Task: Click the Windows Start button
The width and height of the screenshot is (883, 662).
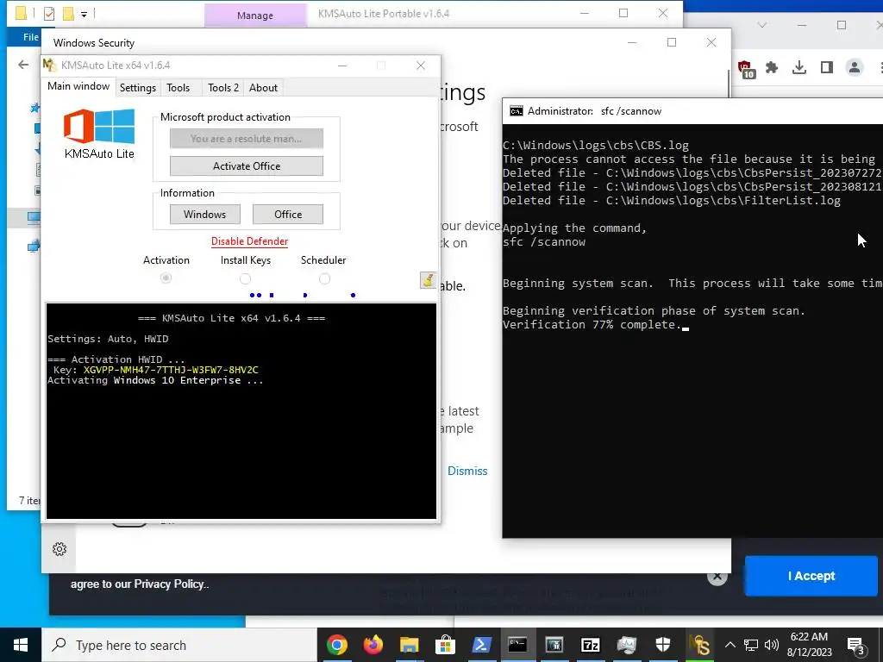Action: [x=21, y=645]
